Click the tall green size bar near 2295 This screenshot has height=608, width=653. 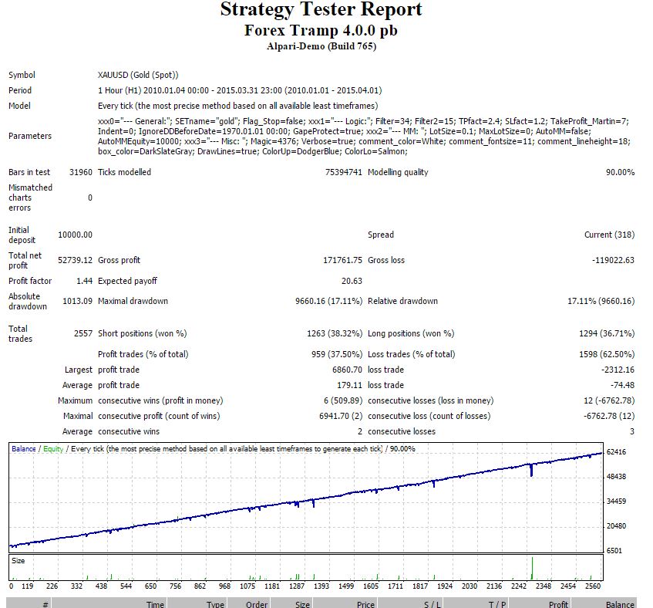(532, 568)
